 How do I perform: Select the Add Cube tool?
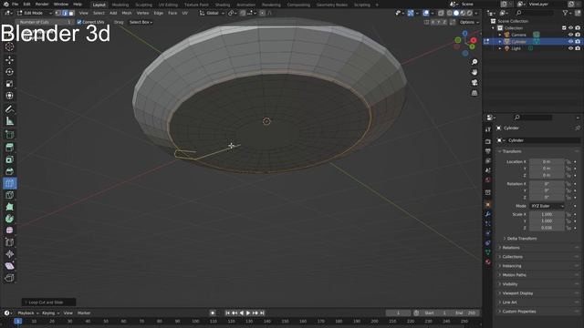(10, 134)
